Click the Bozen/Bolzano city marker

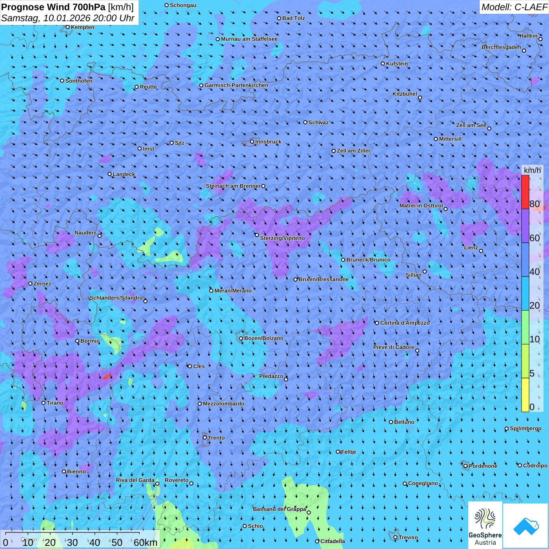tap(241, 338)
